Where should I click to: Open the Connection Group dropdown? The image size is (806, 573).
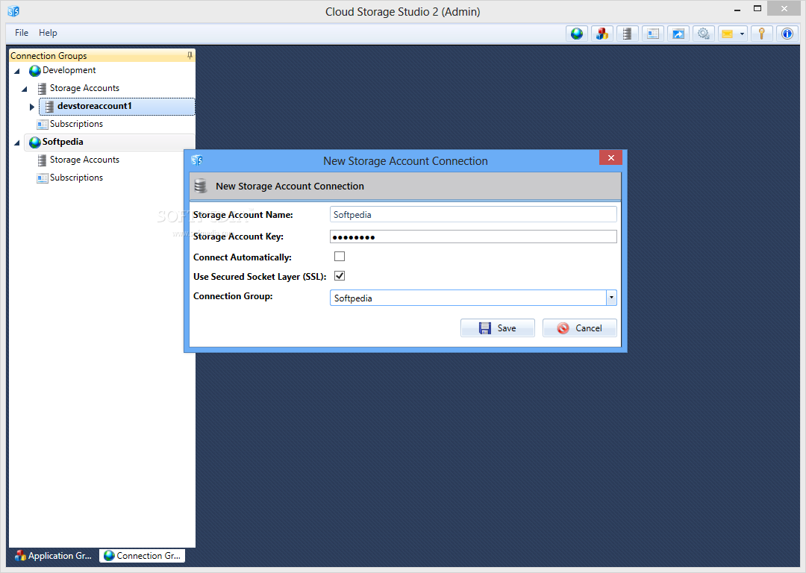pos(611,298)
